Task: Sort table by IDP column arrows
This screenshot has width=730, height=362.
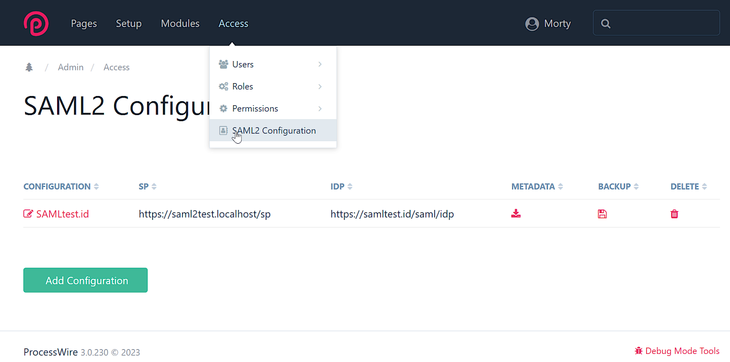Action: click(350, 186)
